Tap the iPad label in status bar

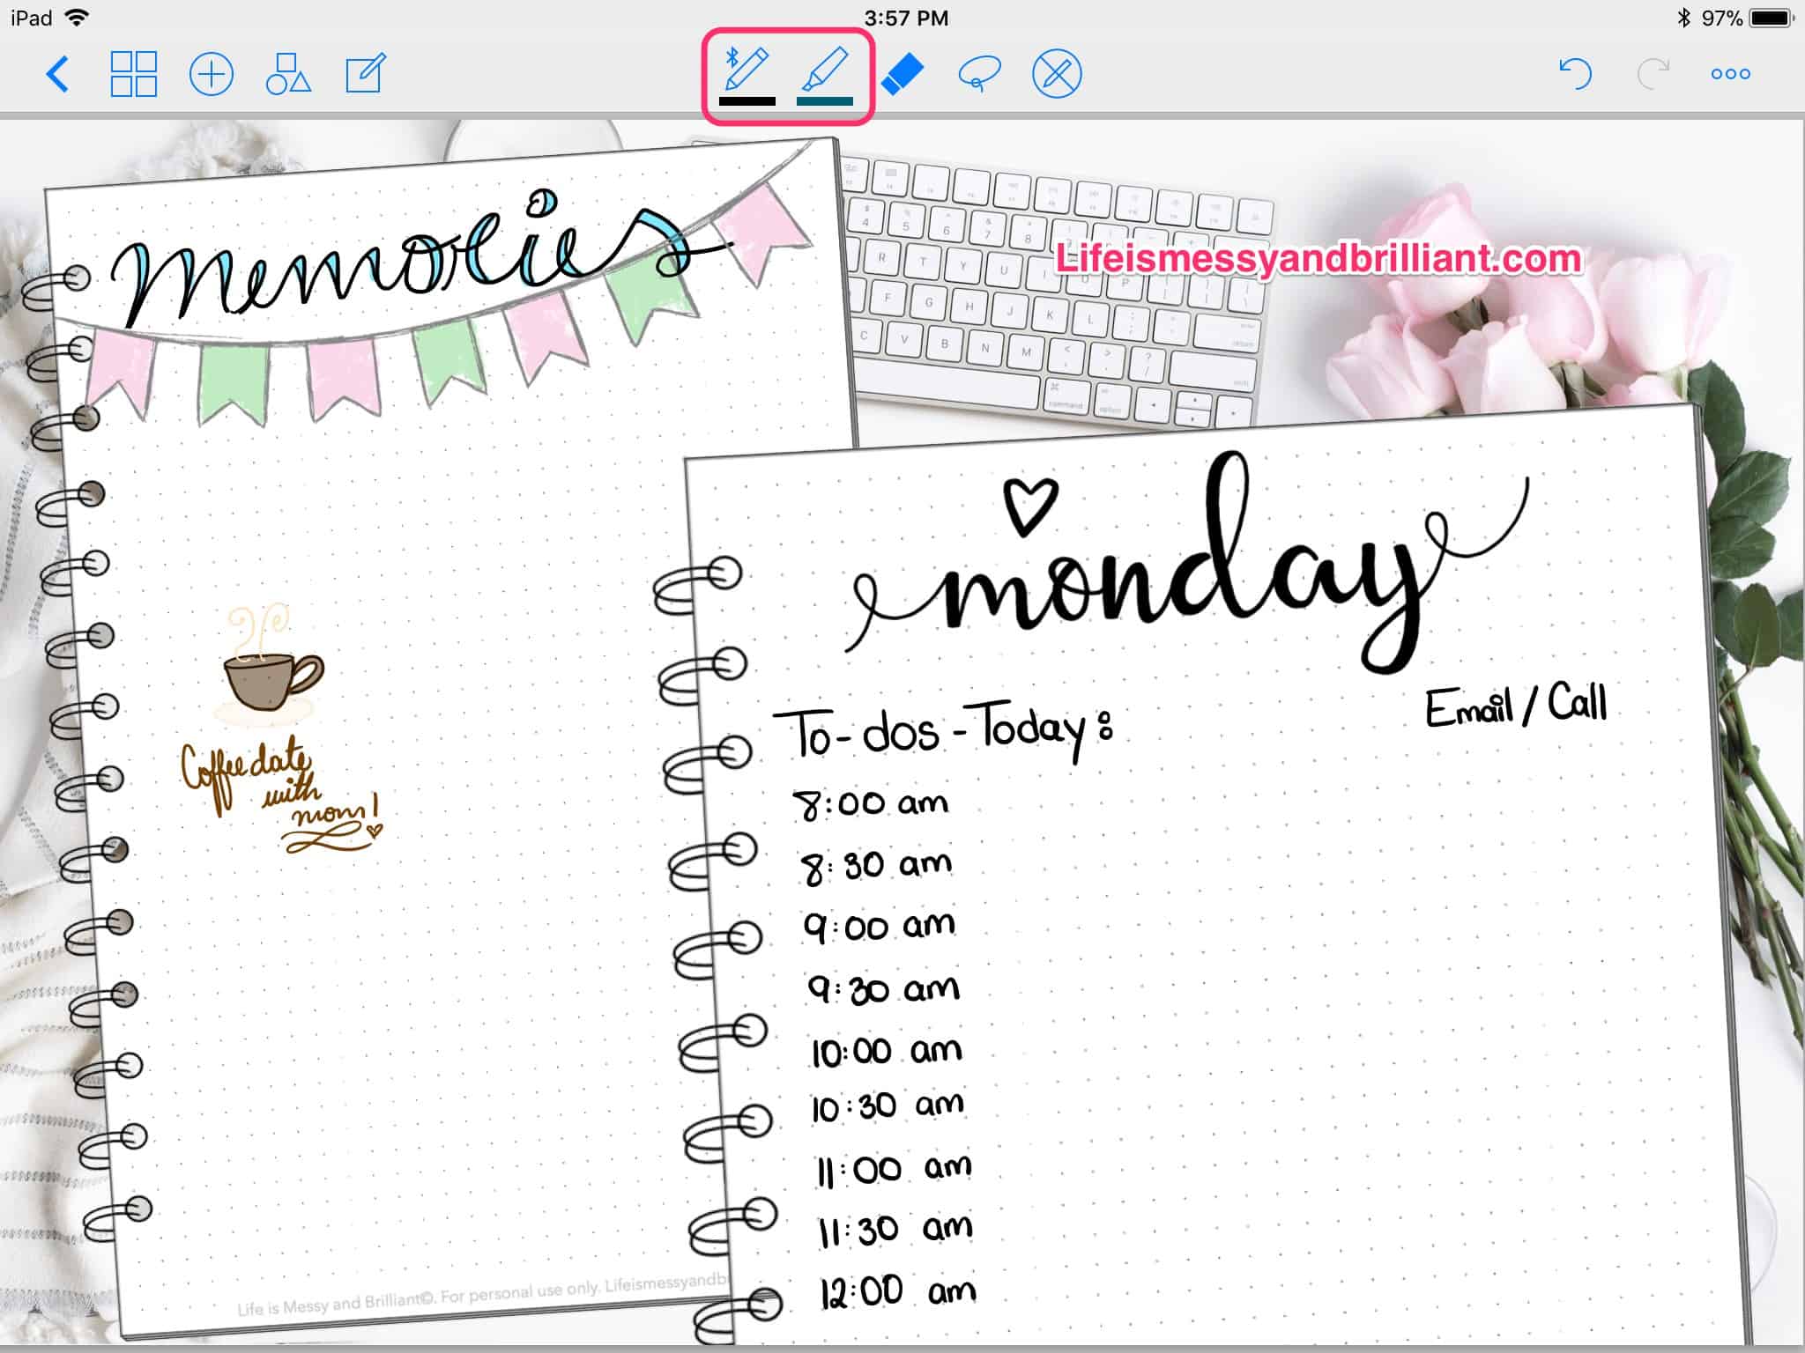coord(32,18)
